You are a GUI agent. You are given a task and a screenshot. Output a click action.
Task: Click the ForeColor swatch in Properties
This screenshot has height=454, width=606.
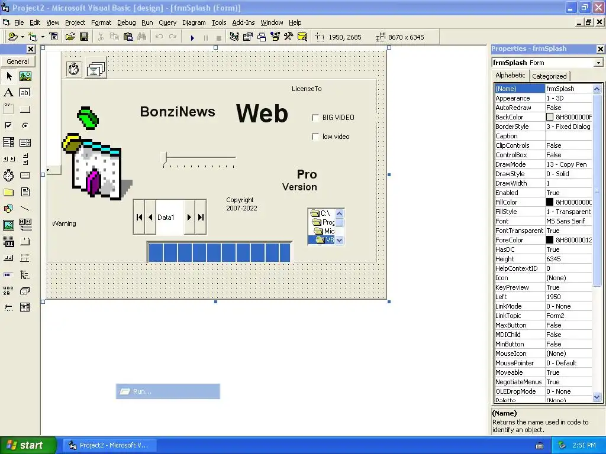point(550,240)
